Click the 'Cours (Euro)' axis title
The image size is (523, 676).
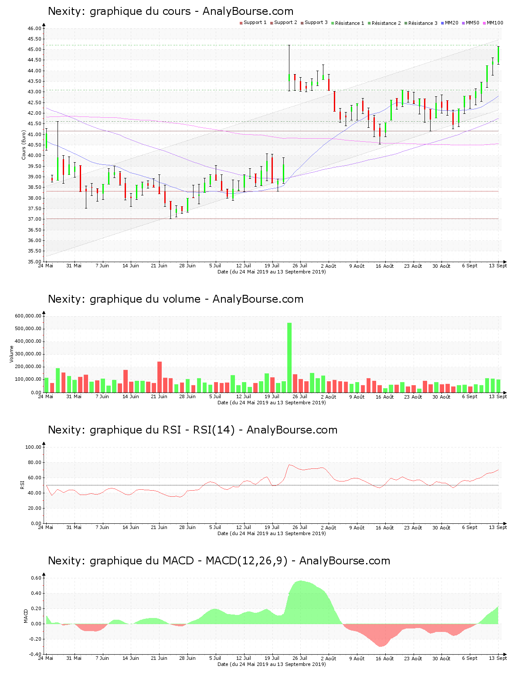coord(24,145)
